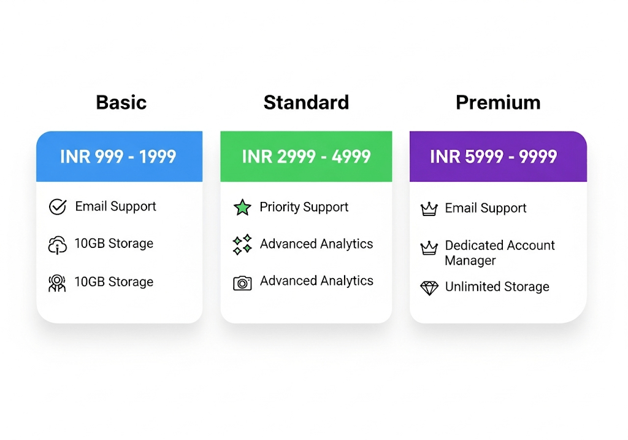Click the purple INR 5999 - 9999 banner

[x=498, y=156]
